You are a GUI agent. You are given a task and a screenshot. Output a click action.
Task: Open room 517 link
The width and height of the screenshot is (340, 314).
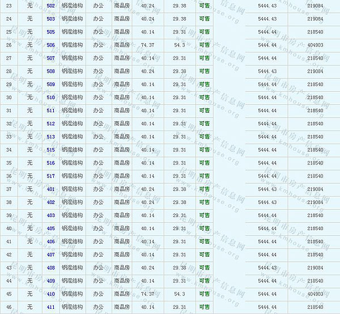(51, 176)
